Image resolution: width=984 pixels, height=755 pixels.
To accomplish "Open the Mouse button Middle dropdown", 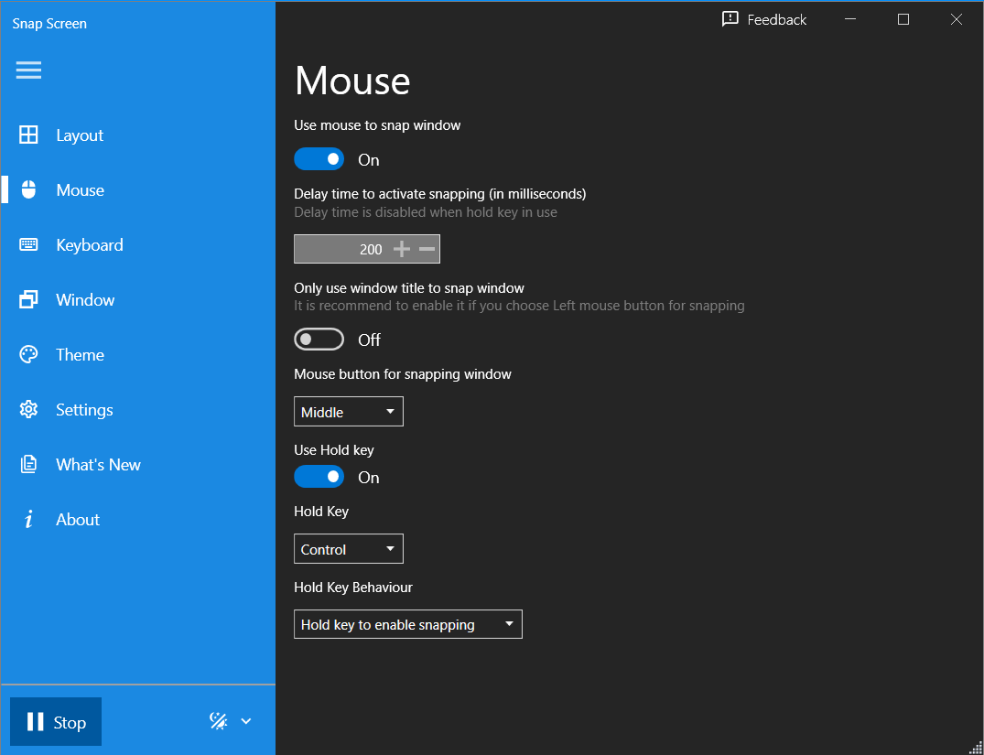I will click(349, 412).
